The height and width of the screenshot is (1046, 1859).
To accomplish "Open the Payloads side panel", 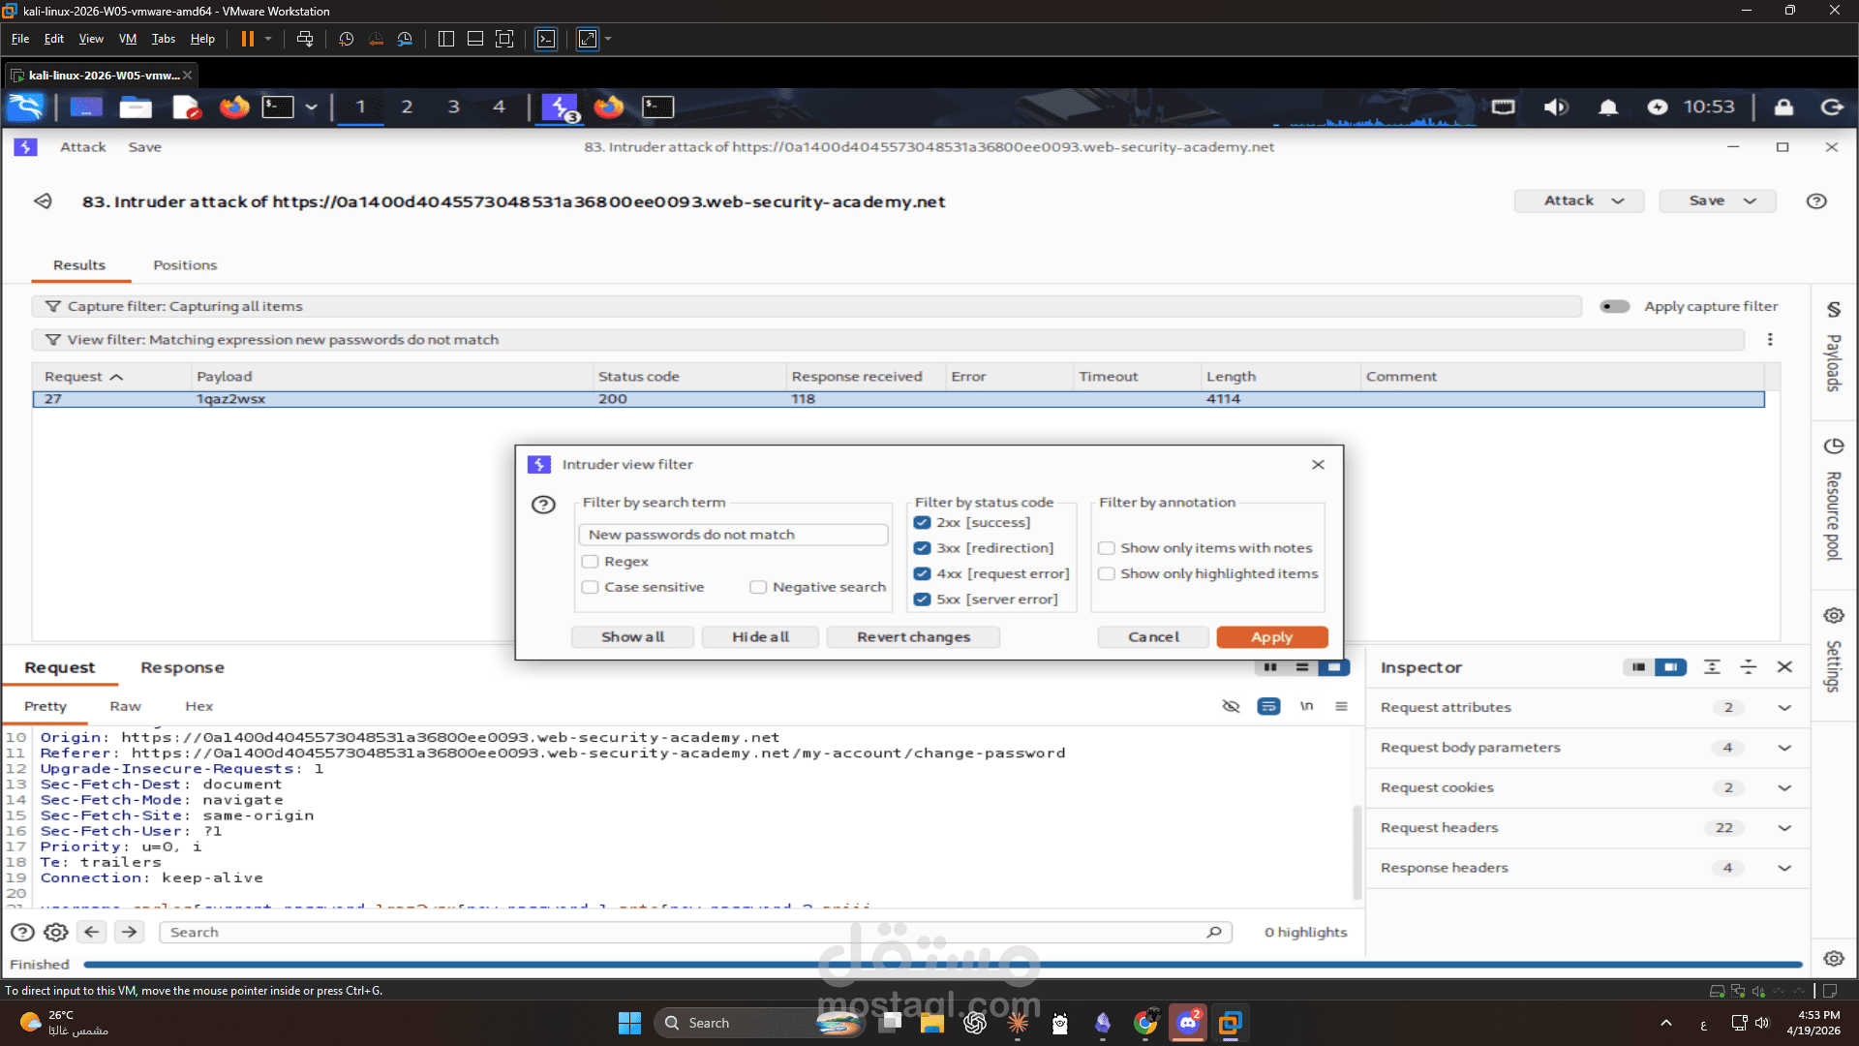I will tap(1834, 347).
